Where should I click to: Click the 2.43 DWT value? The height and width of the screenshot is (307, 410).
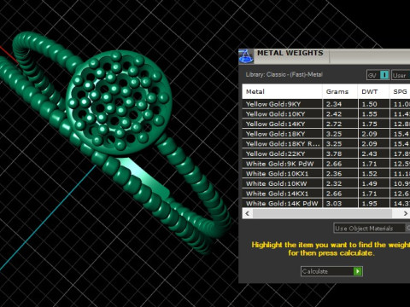pos(369,153)
